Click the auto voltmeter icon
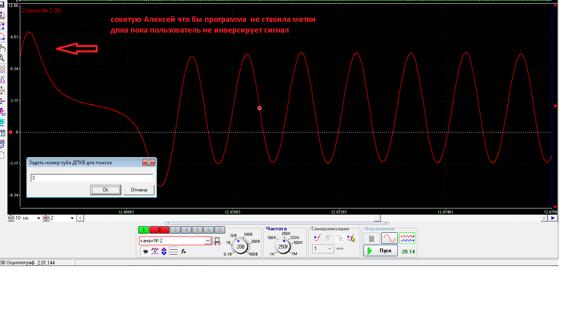563x317 pixels. pos(2,144)
